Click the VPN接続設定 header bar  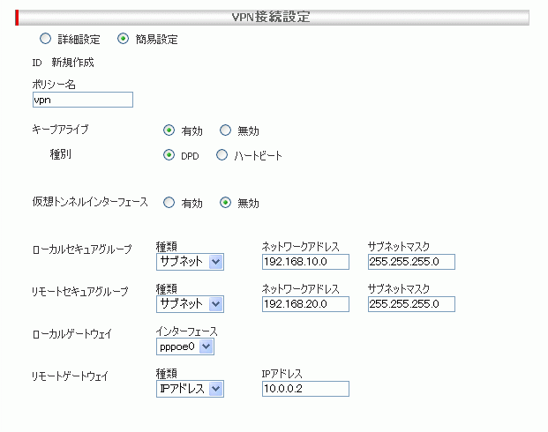(273, 17)
